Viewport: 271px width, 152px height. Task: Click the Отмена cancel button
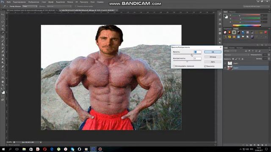tap(213, 57)
